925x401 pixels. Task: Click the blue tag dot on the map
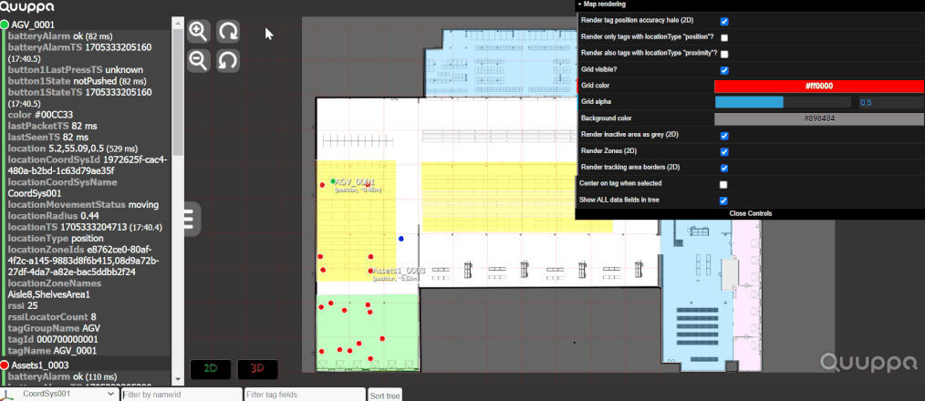tap(400, 238)
